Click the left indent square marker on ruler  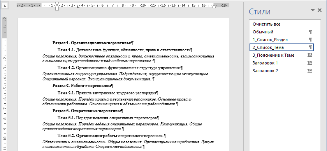[x=57, y=9]
